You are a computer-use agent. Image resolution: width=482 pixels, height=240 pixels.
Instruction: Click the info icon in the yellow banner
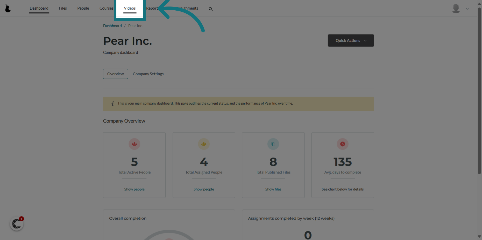[112, 104]
